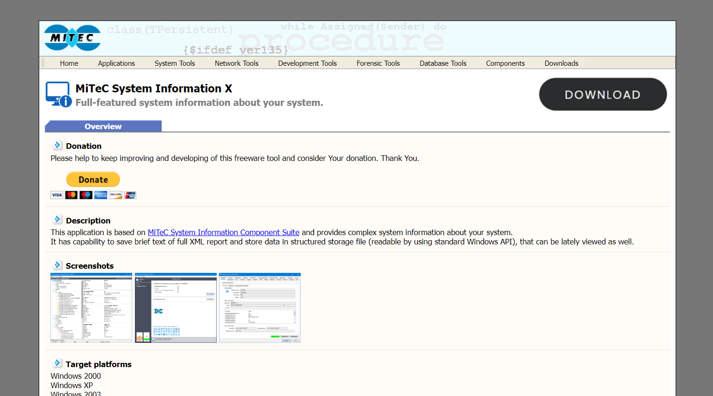Click the 'Please help to keep improving' sentence
The image size is (713, 396).
(x=235, y=158)
